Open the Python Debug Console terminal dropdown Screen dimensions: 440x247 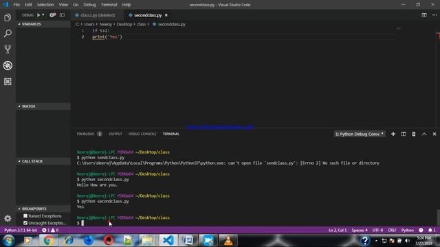[360, 134]
